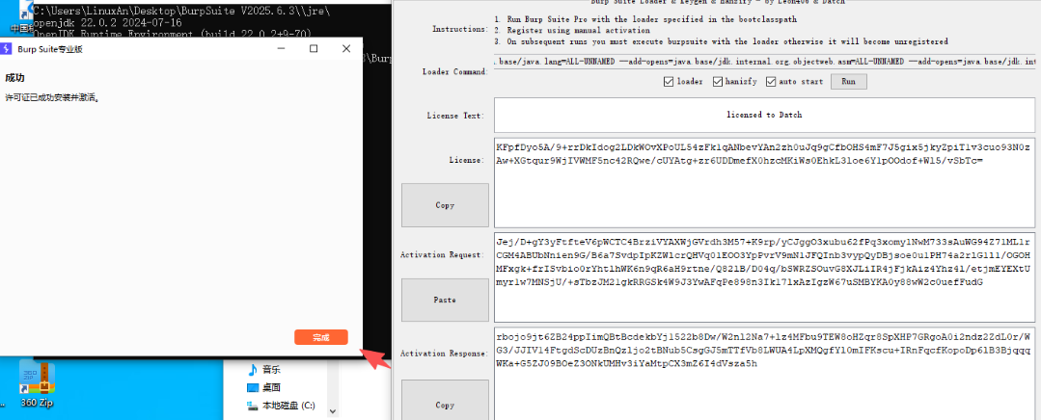Select the 音乐 music folder icon
This screenshot has height=420, width=1041.
coord(253,369)
